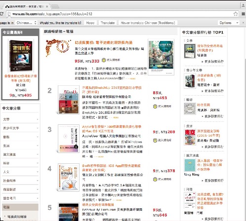Click the TOP1 文學 book thumbnail in the right panel
The height and width of the screenshot is (221, 246).
[x=190, y=51]
